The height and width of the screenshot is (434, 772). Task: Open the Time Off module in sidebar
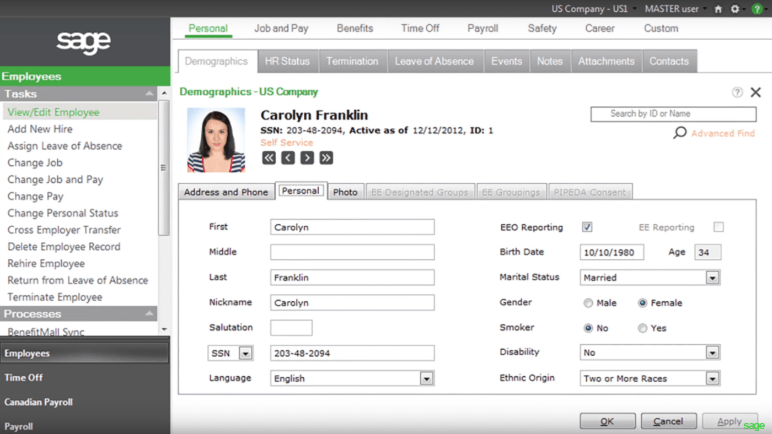point(24,377)
